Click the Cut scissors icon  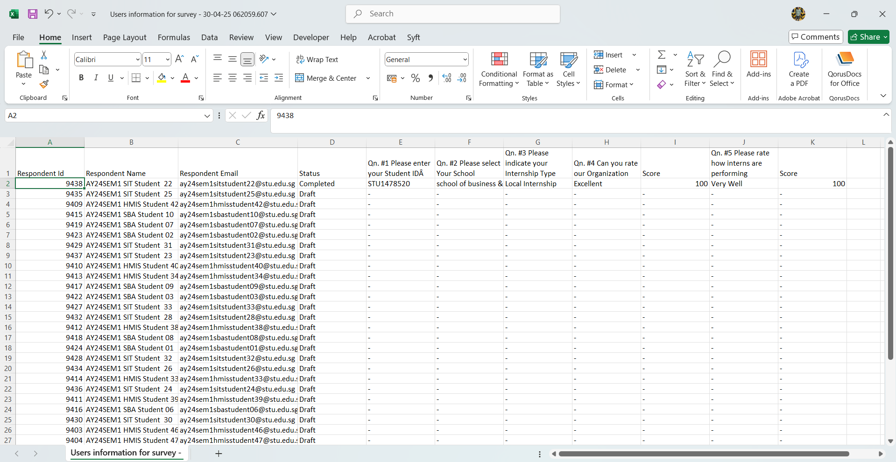(44, 55)
